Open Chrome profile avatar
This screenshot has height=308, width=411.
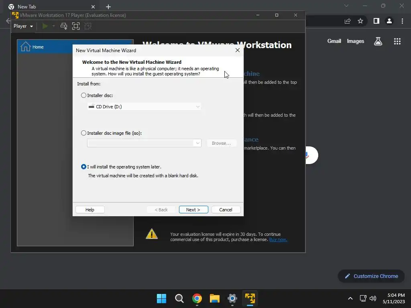(x=389, y=21)
